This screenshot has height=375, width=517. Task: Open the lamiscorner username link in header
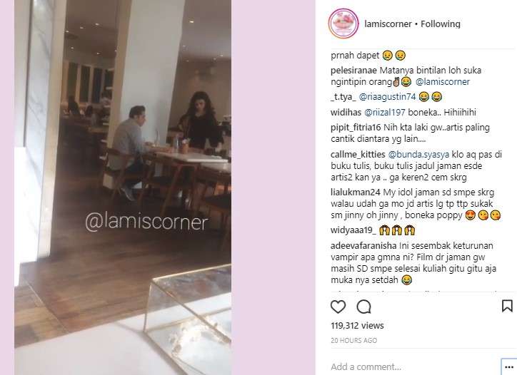click(388, 24)
